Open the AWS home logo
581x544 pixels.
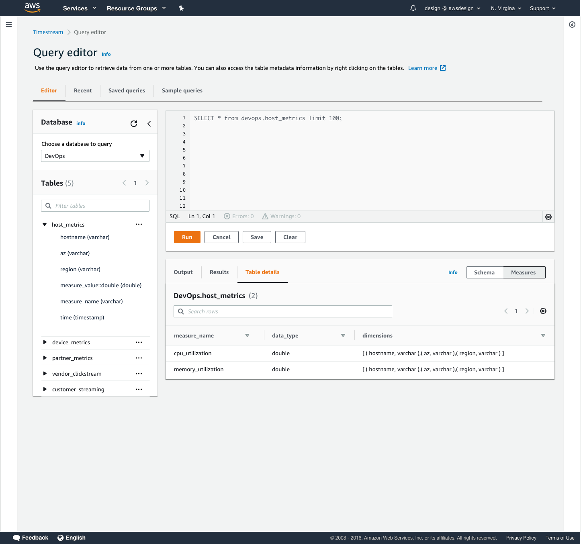point(32,8)
